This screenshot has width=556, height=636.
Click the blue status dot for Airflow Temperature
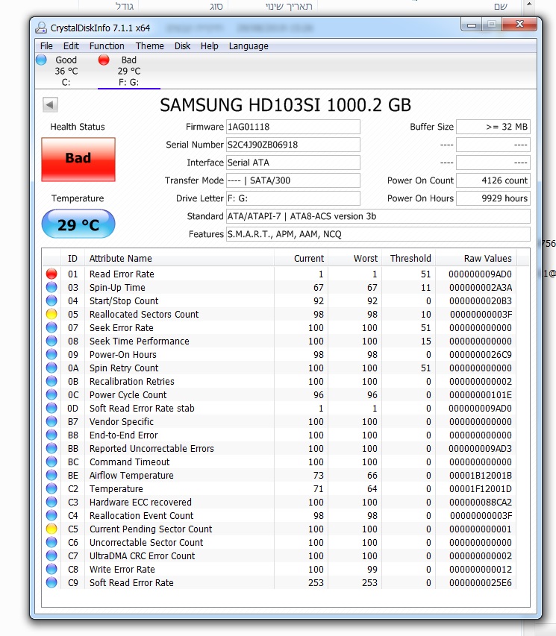click(x=51, y=475)
